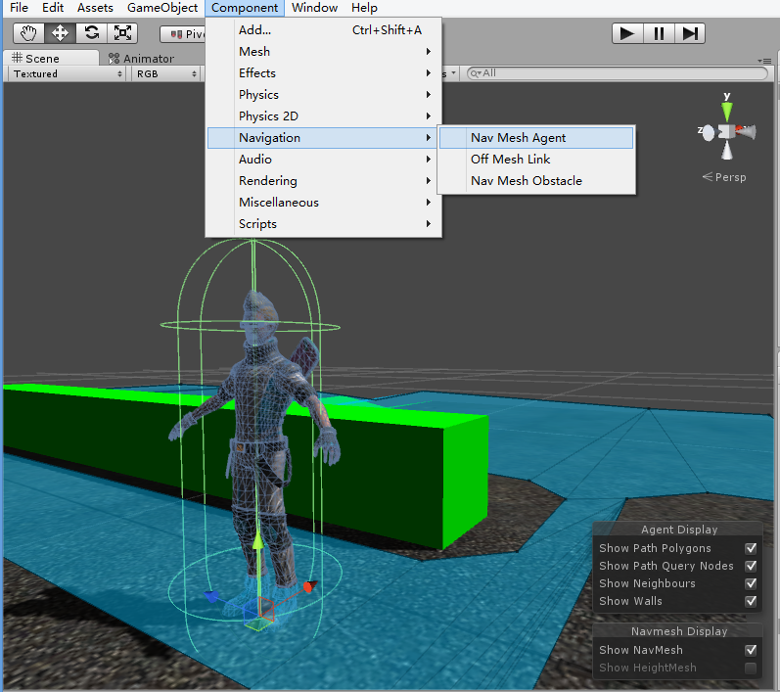
Task: Click the green Y axis gizmo cone
Action: pyautogui.click(x=727, y=111)
